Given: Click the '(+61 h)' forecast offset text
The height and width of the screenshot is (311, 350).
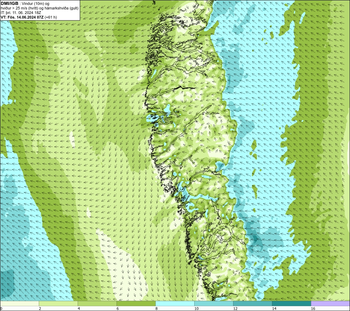Looking at the screenshot, I should (51, 17).
